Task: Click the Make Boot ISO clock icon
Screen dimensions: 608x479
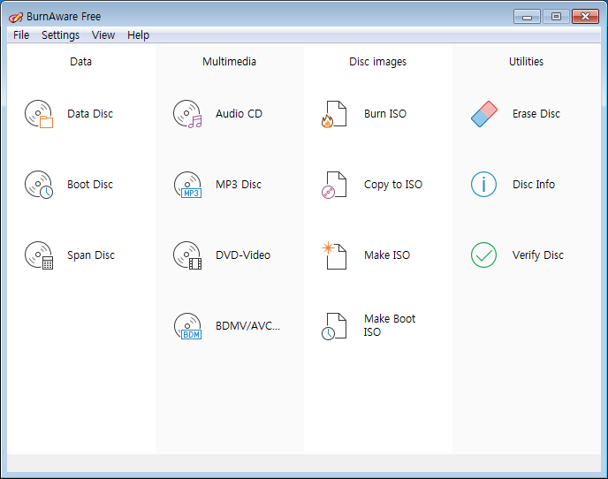Action: [334, 326]
